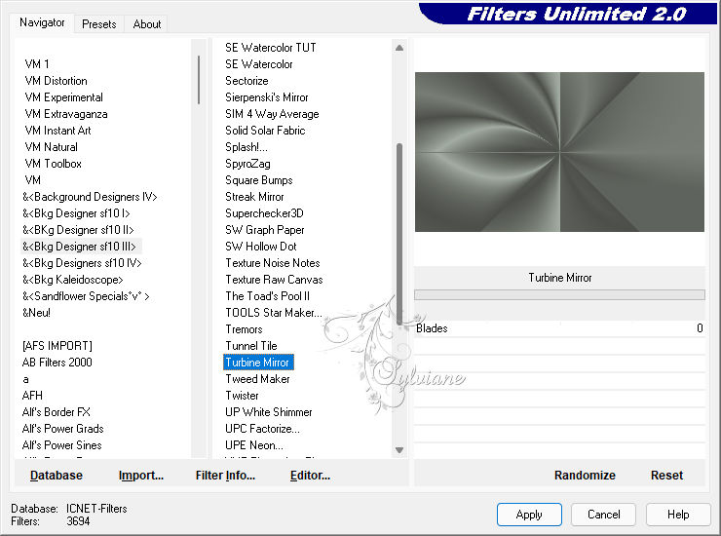
Task: Select Alf's Power Sines category
Action: pyautogui.click(x=62, y=445)
